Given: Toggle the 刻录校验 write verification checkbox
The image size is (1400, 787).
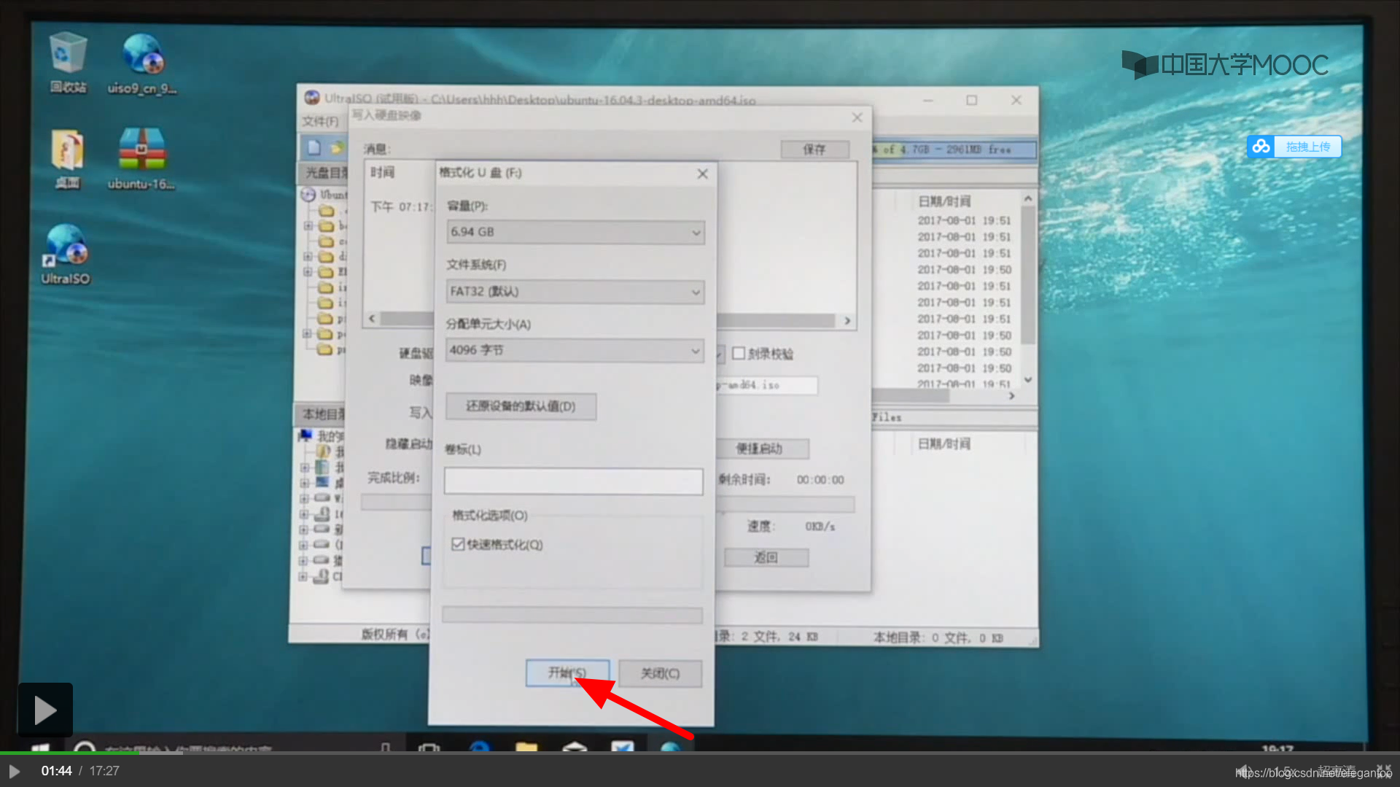Looking at the screenshot, I should [739, 353].
